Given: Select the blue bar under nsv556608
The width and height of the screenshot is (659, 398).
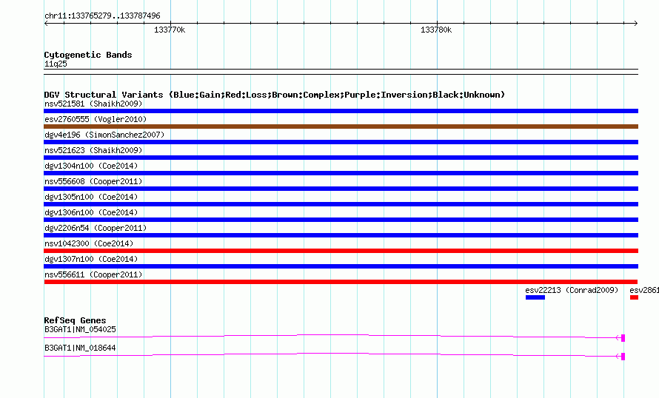Looking at the screenshot, I should (x=341, y=189).
